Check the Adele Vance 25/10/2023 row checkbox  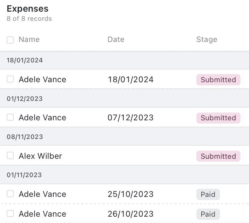click(10, 194)
